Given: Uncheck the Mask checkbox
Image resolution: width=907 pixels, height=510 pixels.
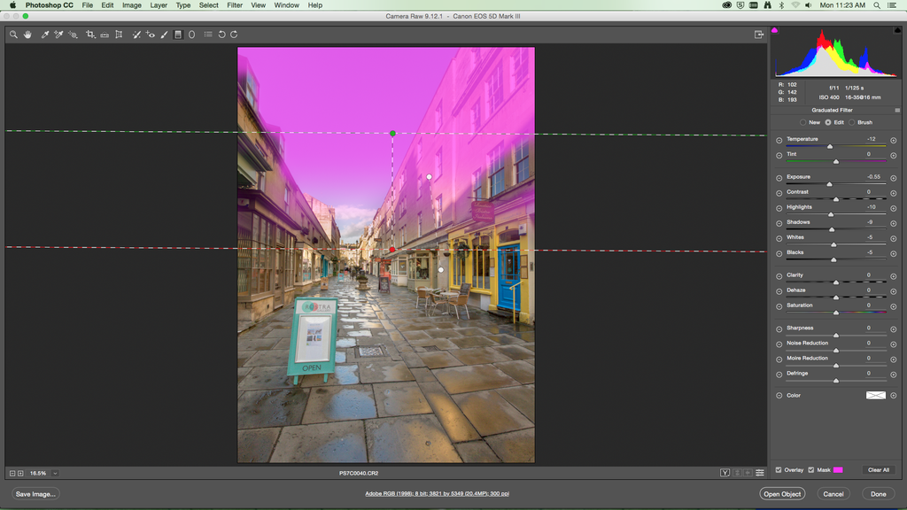Looking at the screenshot, I should pyautogui.click(x=811, y=470).
